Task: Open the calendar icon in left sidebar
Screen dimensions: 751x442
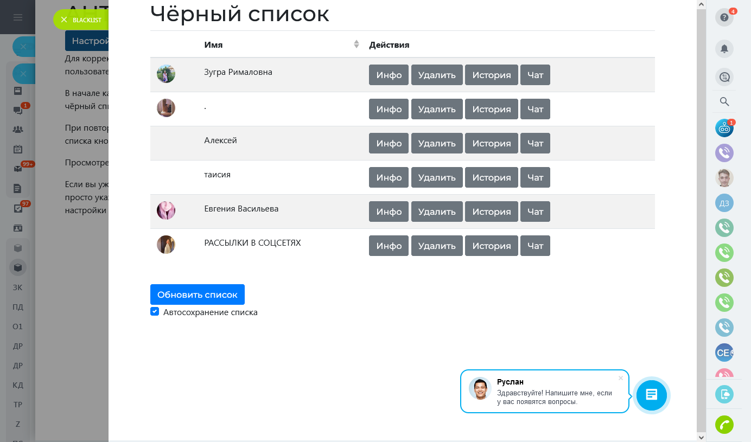Action: point(18,149)
